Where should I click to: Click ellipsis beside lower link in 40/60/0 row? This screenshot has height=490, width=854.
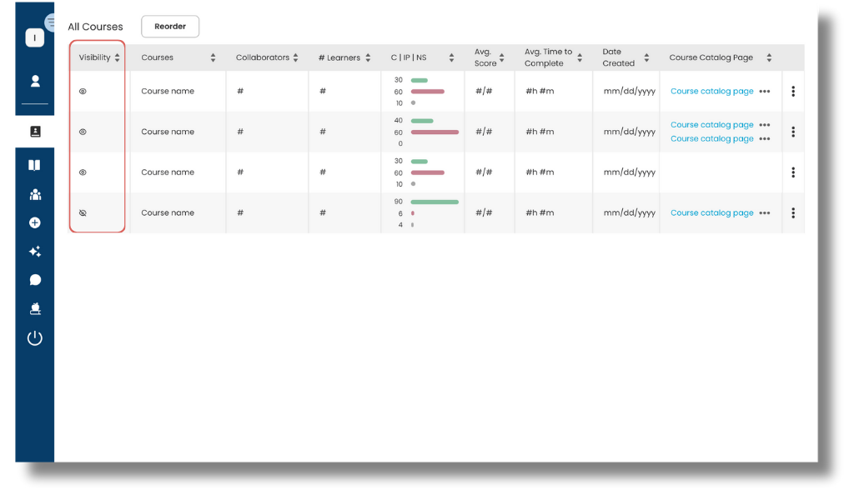click(x=765, y=139)
